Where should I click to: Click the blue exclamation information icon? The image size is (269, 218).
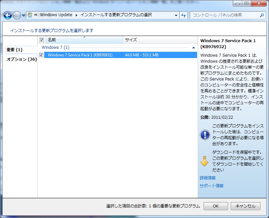tap(205, 135)
